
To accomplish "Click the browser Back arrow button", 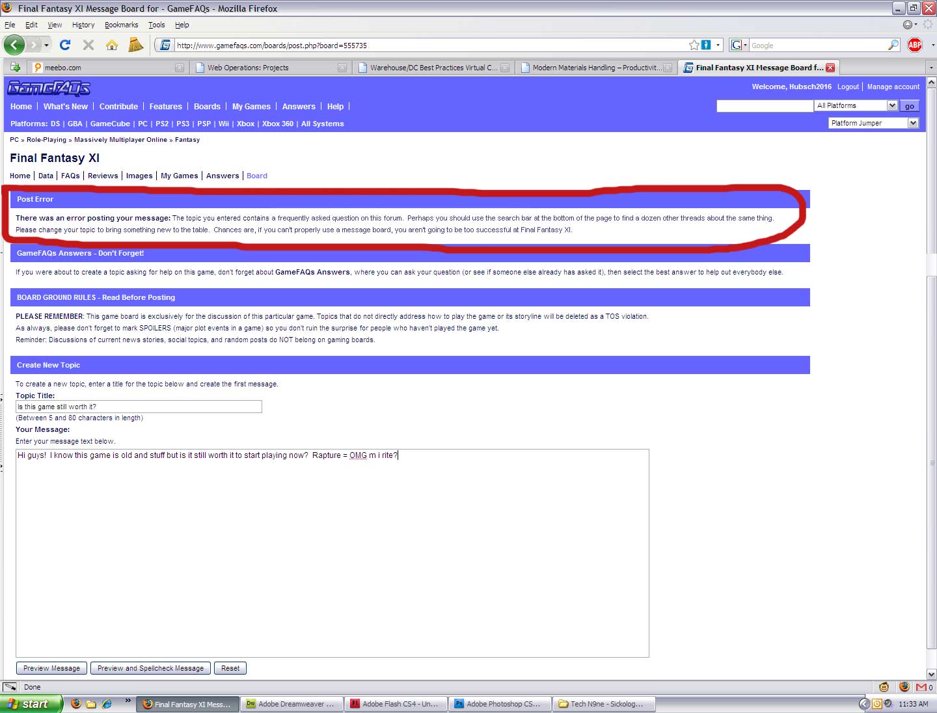I will [x=14, y=45].
